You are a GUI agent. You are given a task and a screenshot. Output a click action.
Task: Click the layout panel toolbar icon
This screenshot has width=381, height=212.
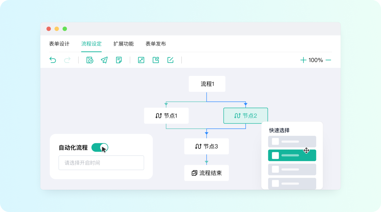pyautogui.click(x=156, y=60)
